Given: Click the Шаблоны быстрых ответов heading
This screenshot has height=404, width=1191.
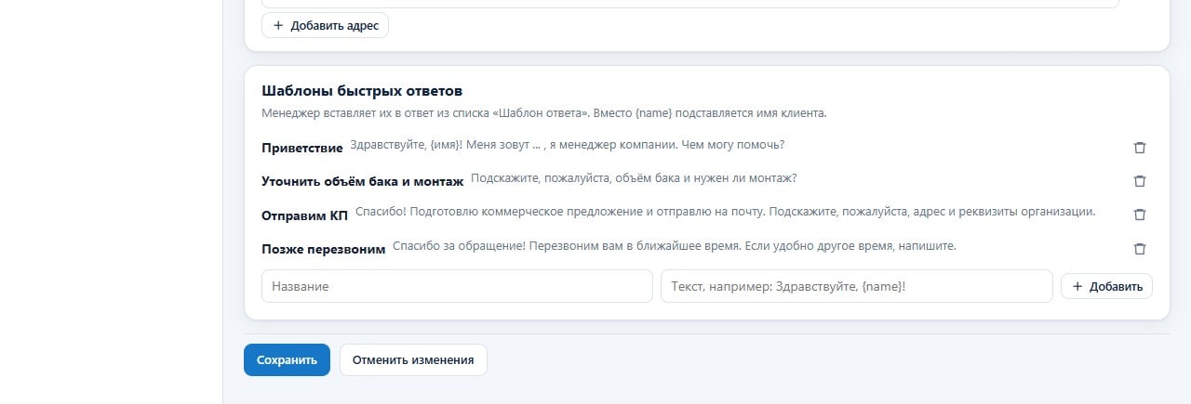Looking at the screenshot, I should point(362,91).
